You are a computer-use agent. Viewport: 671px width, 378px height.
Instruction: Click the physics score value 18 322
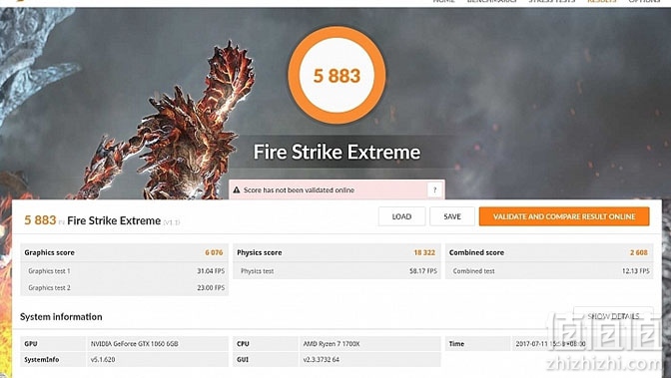[x=424, y=252]
